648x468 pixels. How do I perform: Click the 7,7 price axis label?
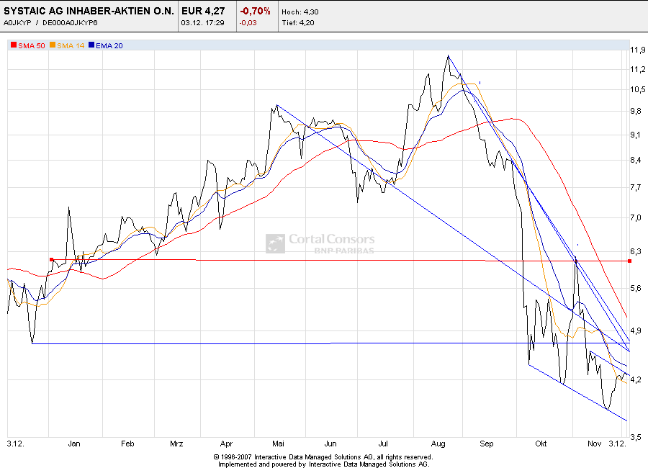pos(636,188)
